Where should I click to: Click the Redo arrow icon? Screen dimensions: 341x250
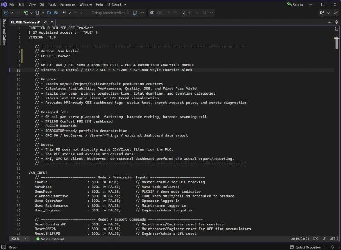tap(76, 13)
